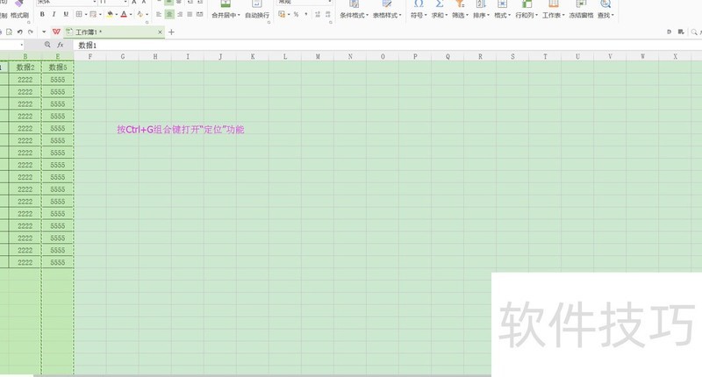
Task: Add a new document tab
Action: pos(171,32)
